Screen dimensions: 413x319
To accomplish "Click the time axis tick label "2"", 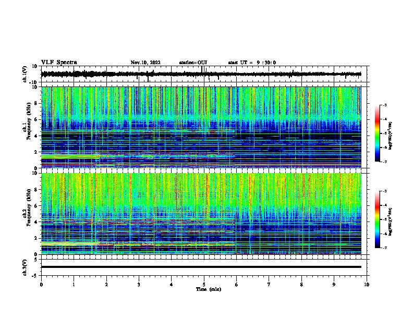I will (106, 285).
